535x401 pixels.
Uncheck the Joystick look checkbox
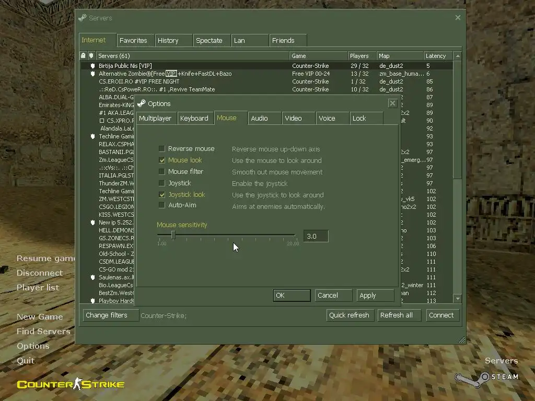pyautogui.click(x=162, y=195)
